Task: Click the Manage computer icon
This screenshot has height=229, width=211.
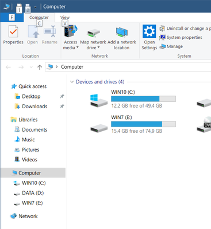Action: (x=163, y=46)
